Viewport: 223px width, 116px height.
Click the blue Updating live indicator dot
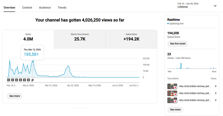(168, 24)
